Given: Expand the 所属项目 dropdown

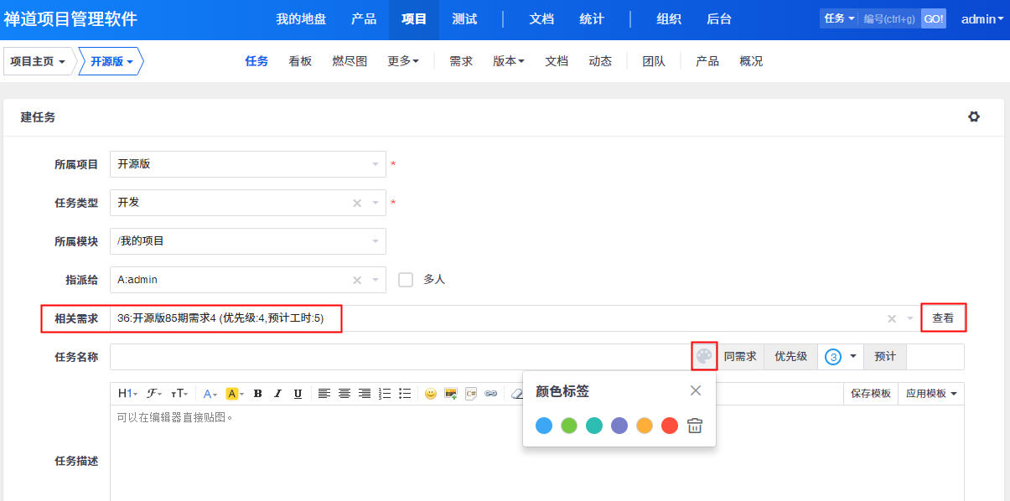Looking at the screenshot, I should click(x=376, y=164).
